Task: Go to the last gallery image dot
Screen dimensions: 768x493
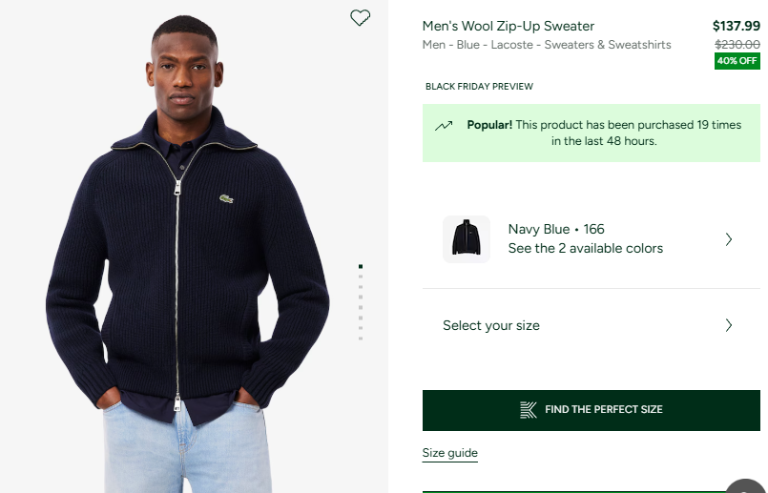Action: tap(361, 338)
